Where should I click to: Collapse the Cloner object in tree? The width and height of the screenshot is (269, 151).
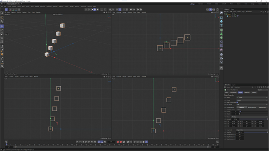click(x=224, y=14)
